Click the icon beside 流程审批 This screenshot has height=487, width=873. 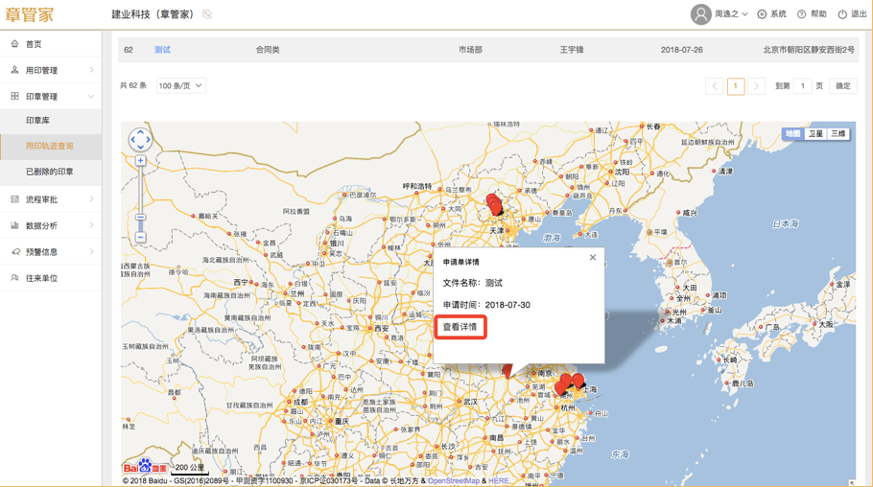coord(14,198)
